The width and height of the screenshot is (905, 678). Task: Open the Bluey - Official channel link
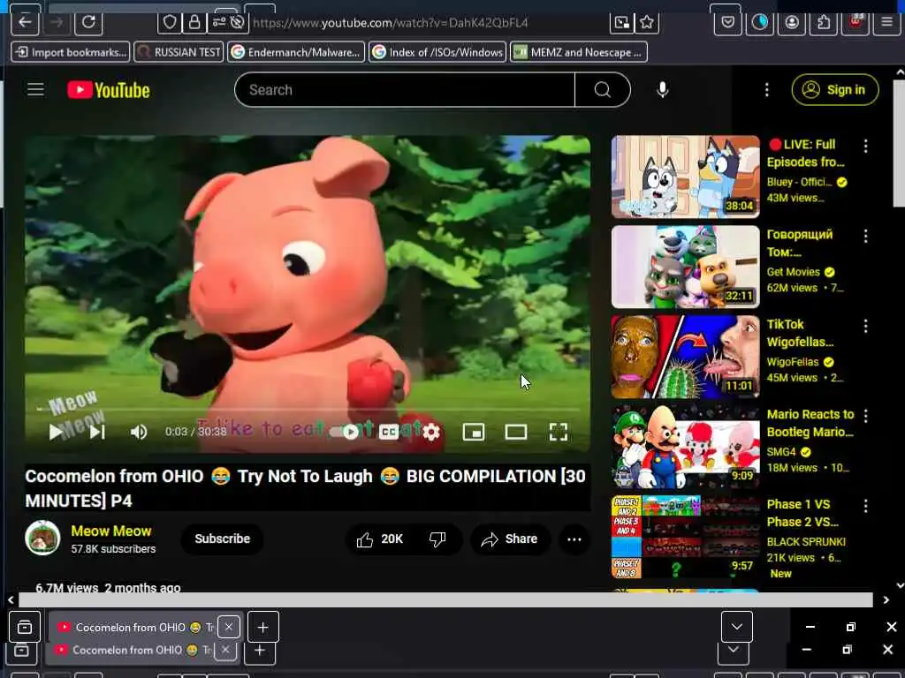799,182
